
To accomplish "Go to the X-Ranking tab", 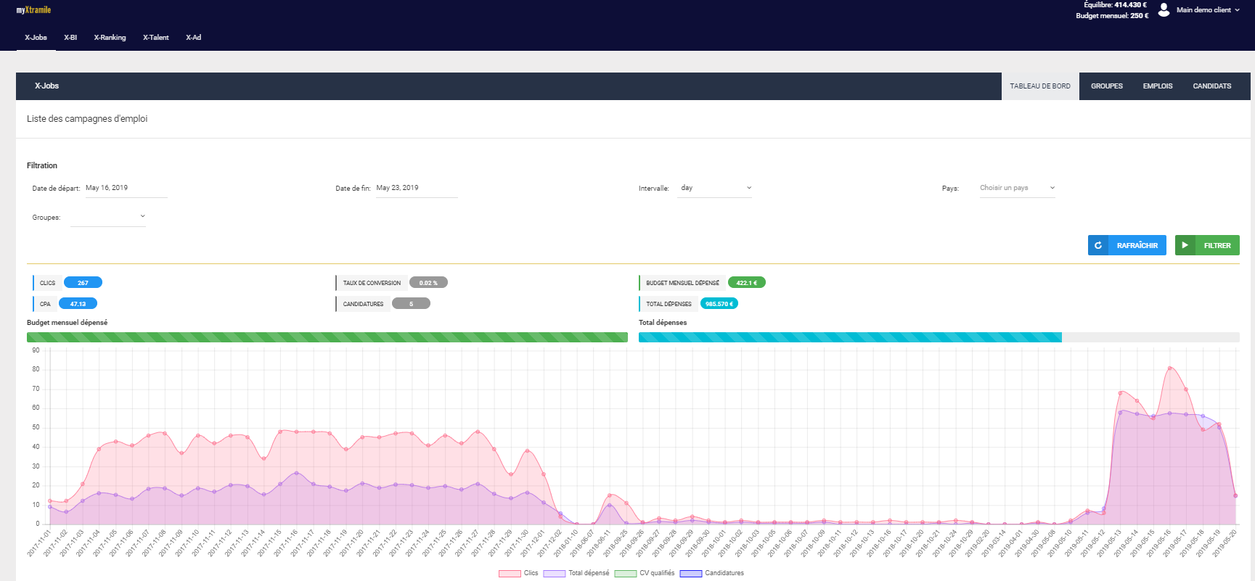I will tap(110, 38).
